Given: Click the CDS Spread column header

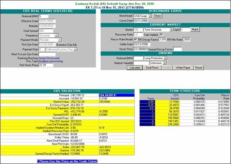Looking at the screenshot, I should 174,97.
